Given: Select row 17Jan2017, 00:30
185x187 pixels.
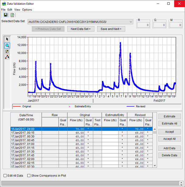Looking at the screenshot, I should click(x=82, y=136).
